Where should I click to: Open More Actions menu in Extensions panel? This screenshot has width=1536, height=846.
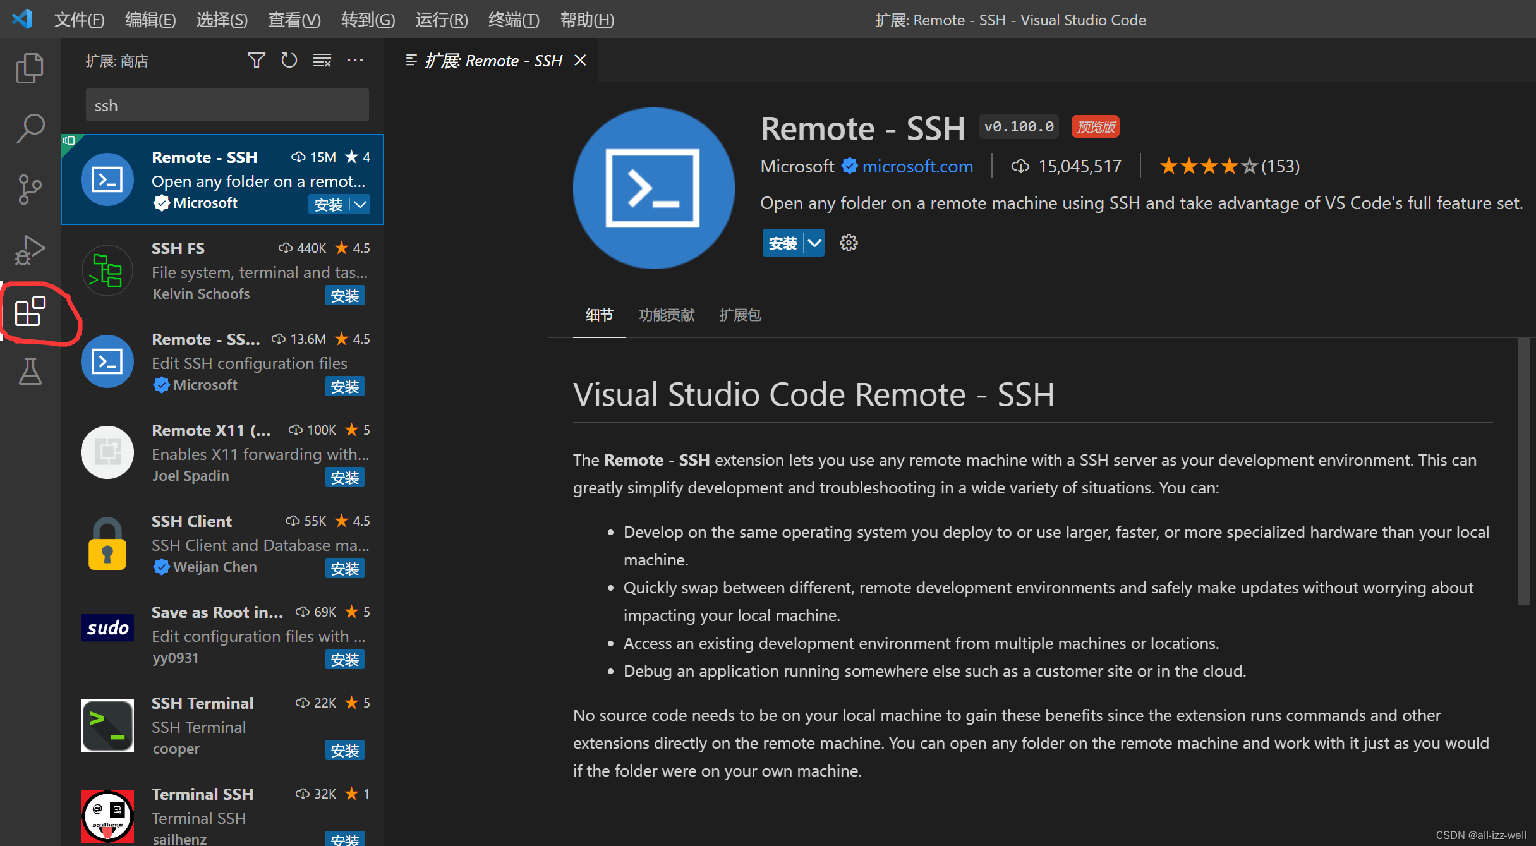point(355,60)
